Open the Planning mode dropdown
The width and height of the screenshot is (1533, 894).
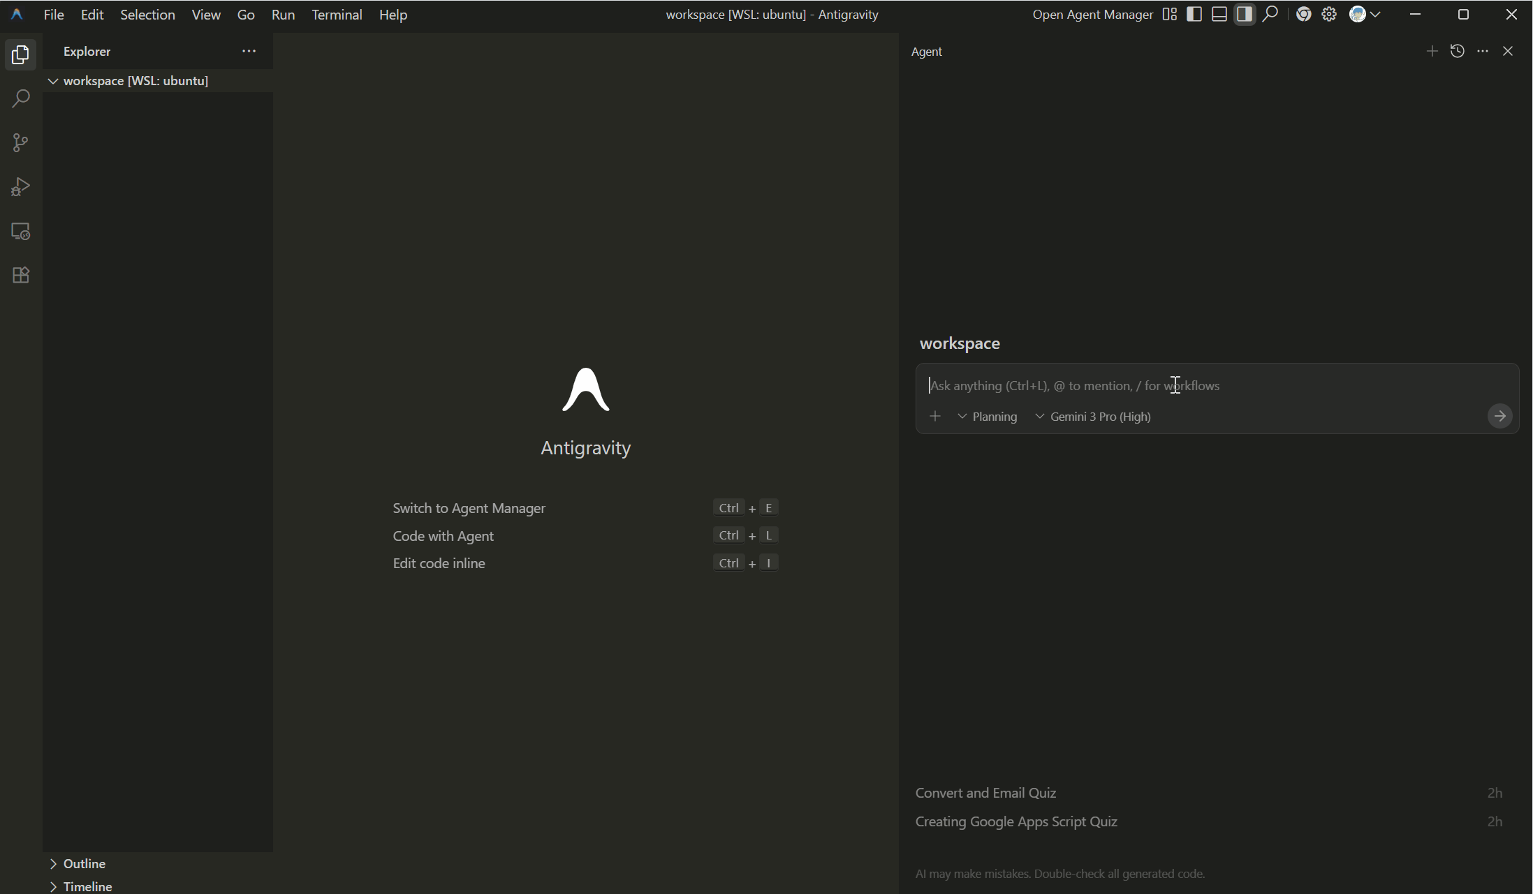click(988, 417)
